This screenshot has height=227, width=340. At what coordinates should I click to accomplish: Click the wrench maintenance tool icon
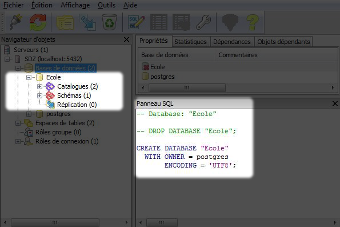click(x=203, y=22)
